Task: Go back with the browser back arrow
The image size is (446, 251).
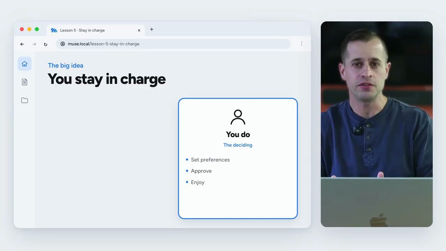Action: click(22, 44)
